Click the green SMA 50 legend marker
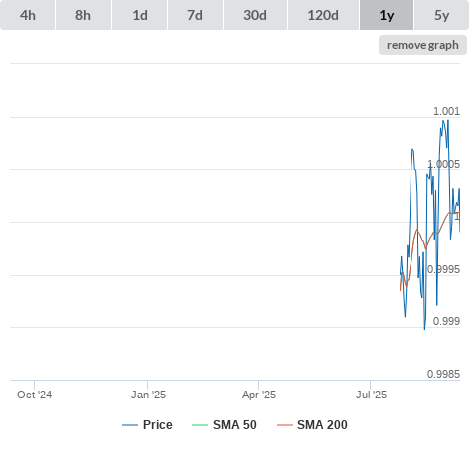The image size is (470, 451). tap(200, 425)
